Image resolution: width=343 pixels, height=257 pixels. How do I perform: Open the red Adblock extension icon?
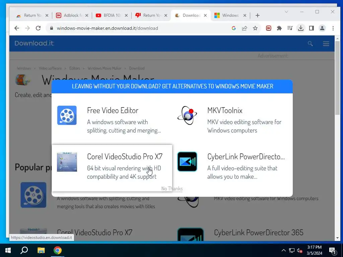pos(269,28)
